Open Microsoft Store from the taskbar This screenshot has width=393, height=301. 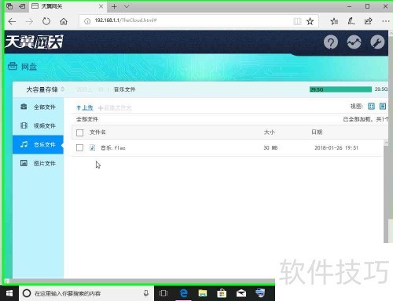[222, 293]
